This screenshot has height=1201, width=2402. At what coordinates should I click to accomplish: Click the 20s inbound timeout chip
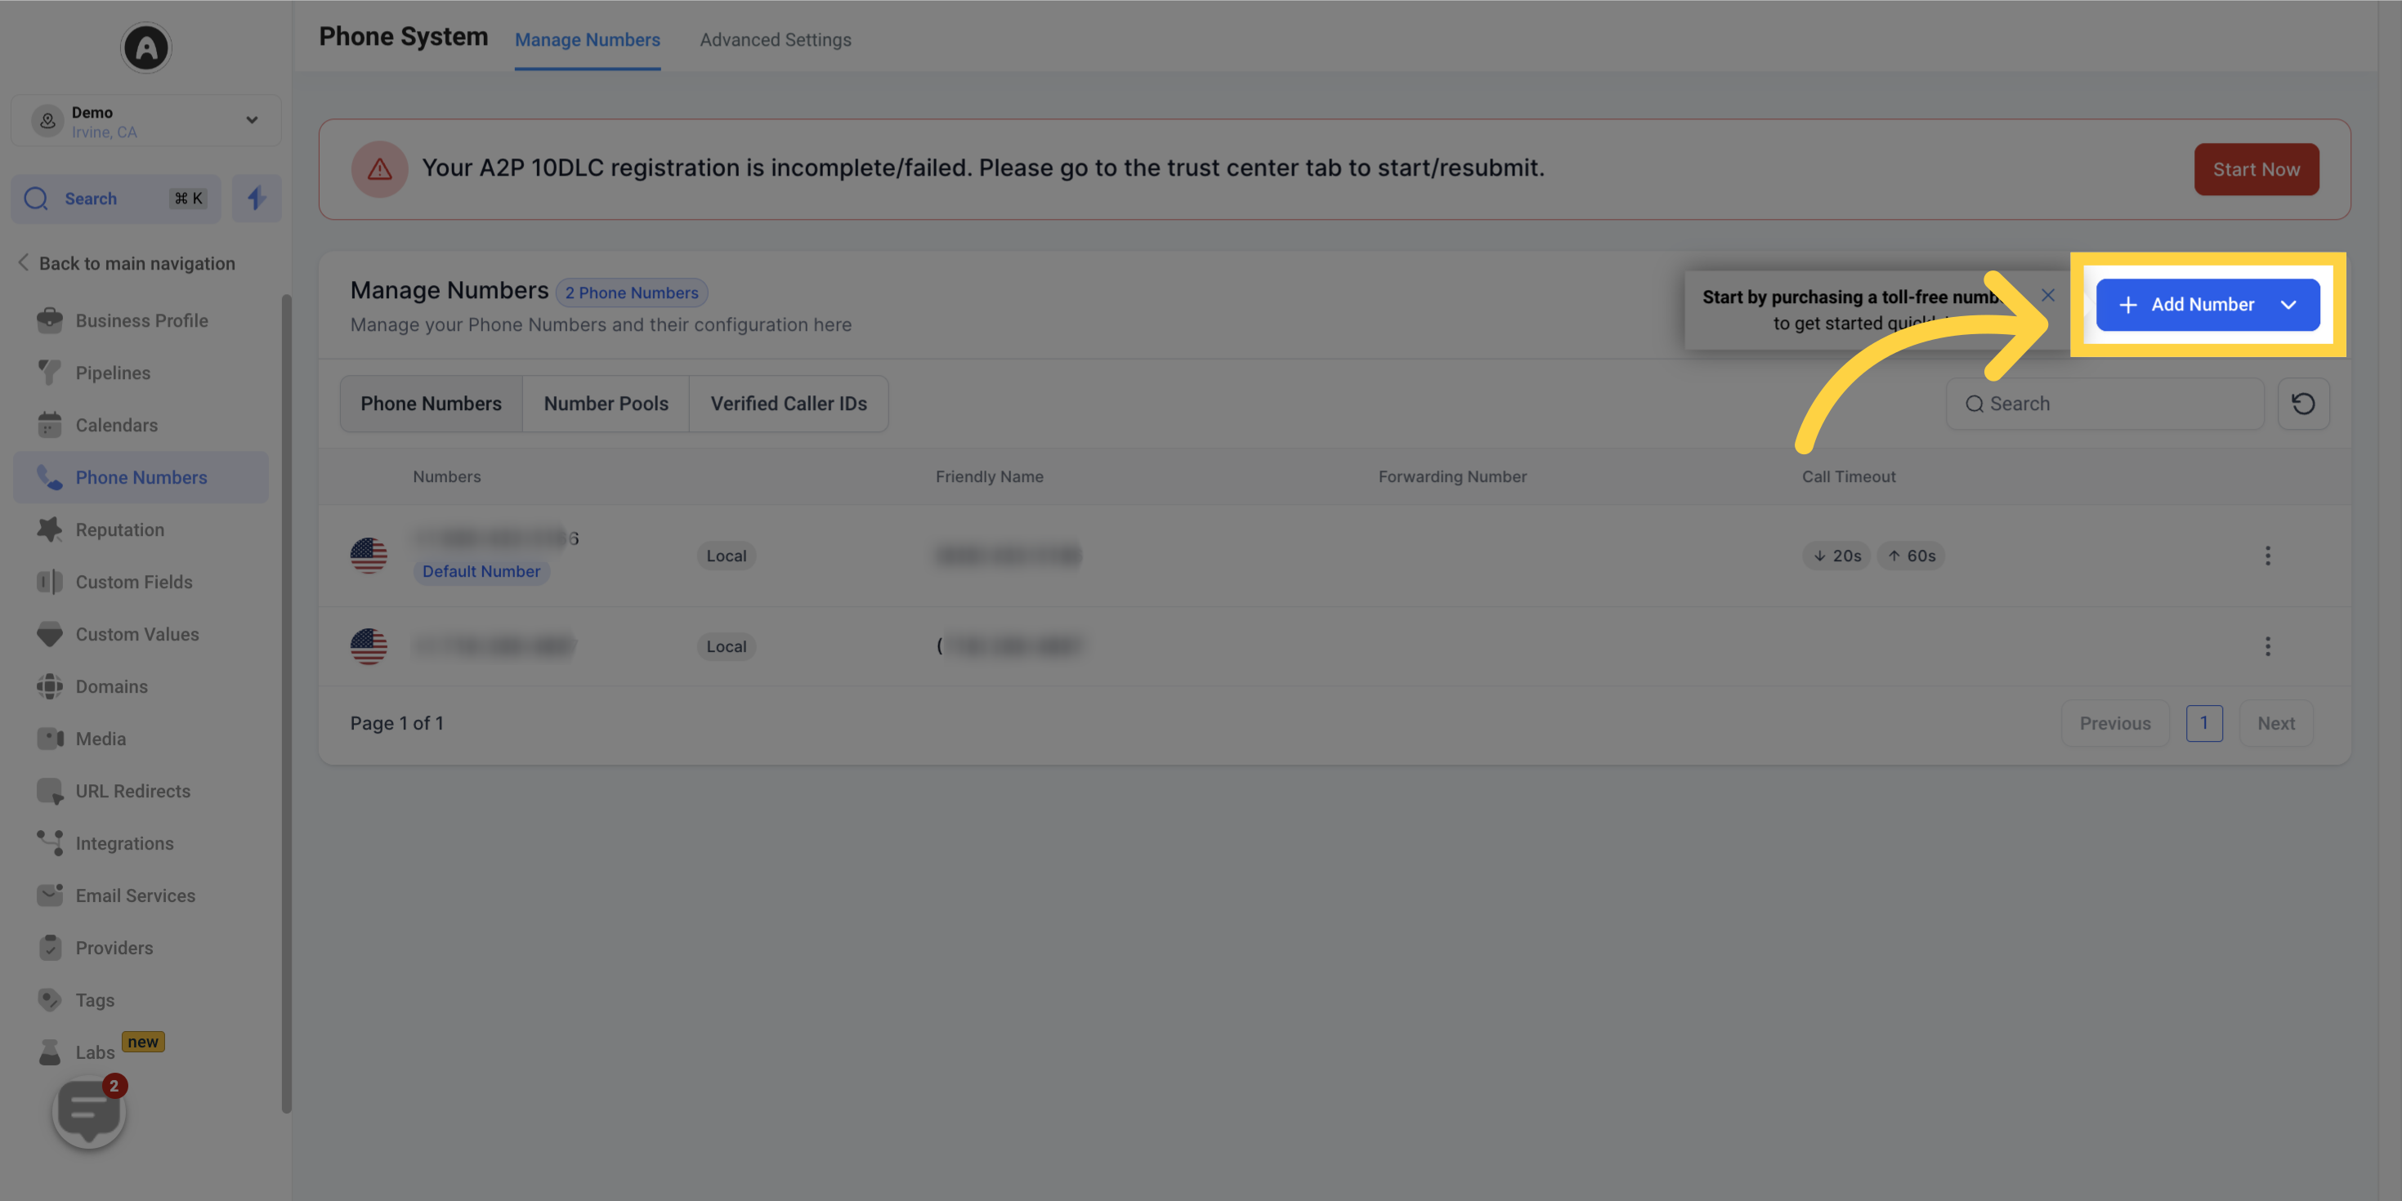pyautogui.click(x=1836, y=556)
